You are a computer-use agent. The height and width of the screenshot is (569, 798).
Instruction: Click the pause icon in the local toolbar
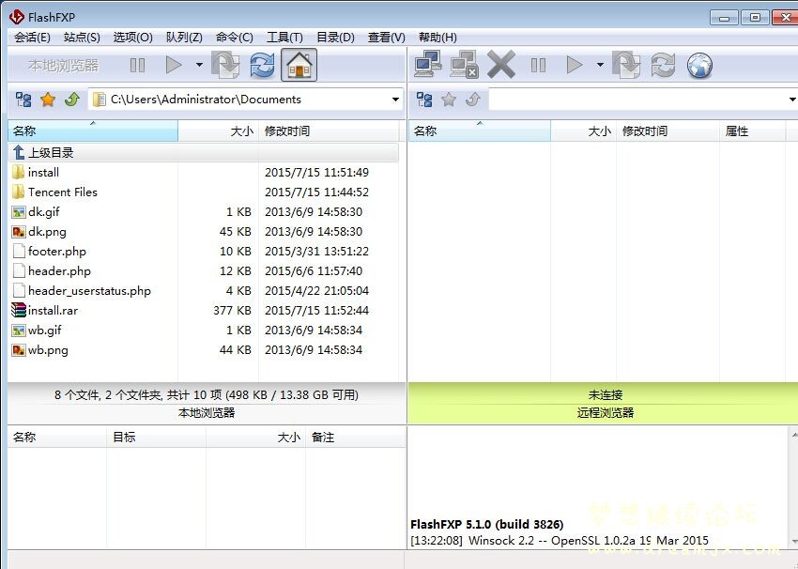137,65
